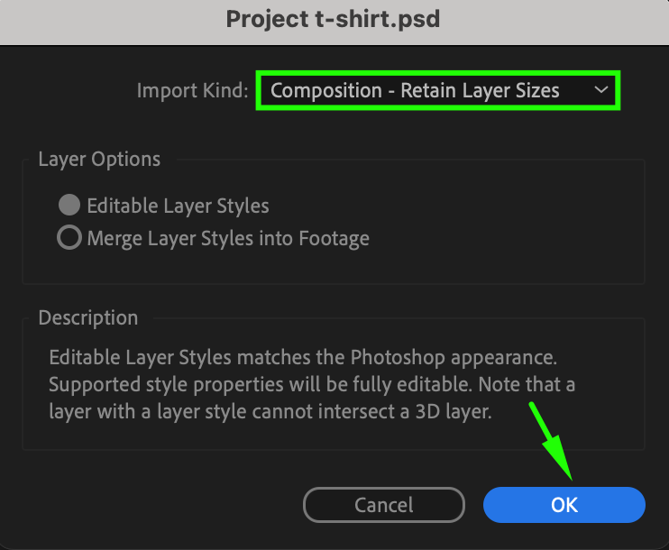The image size is (669, 550).
Task: Click the word Cancel in the outlined button
Action: [383, 505]
